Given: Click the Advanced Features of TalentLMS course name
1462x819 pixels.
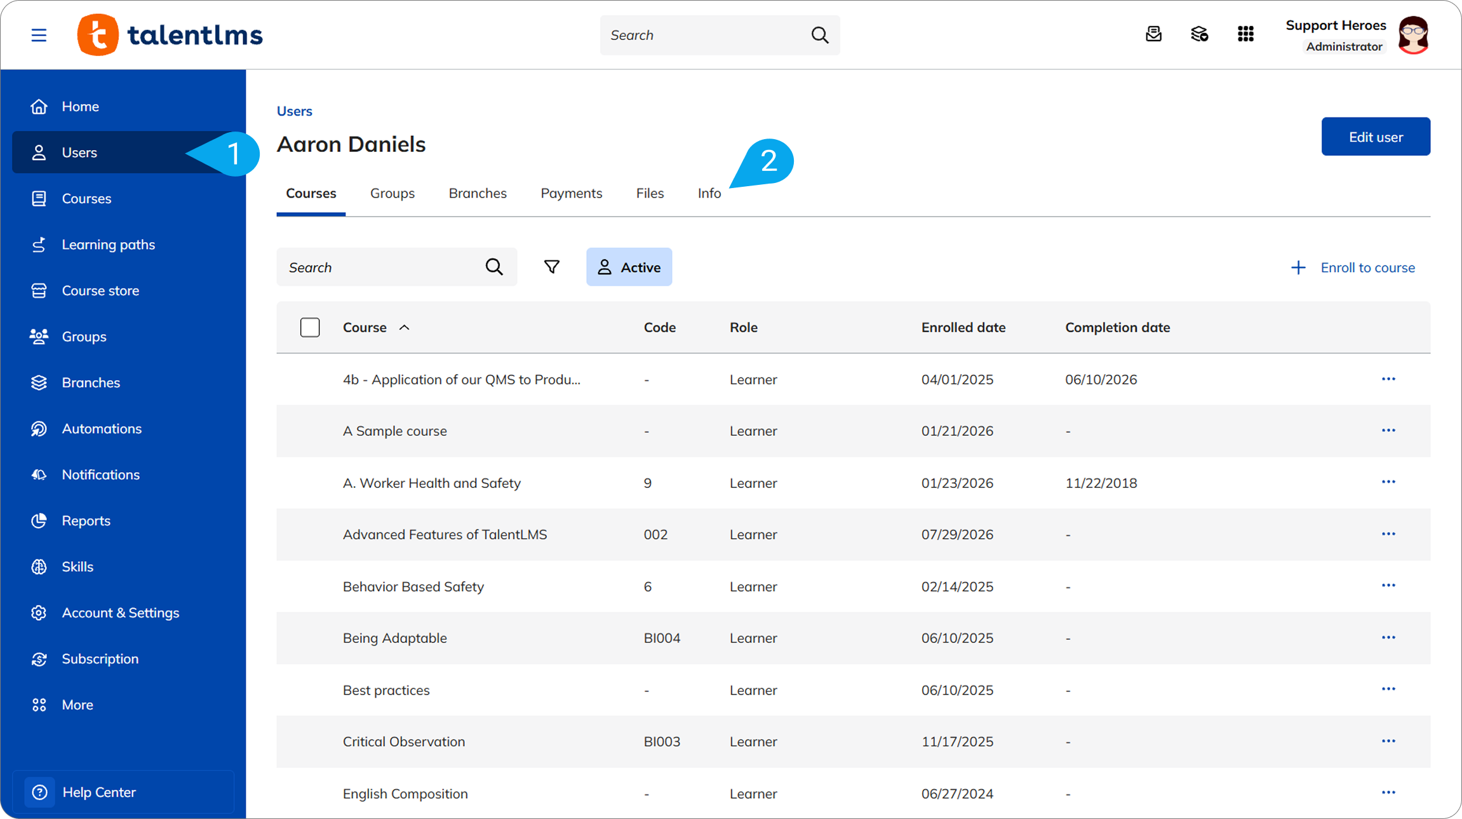Looking at the screenshot, I should (445, 534).
